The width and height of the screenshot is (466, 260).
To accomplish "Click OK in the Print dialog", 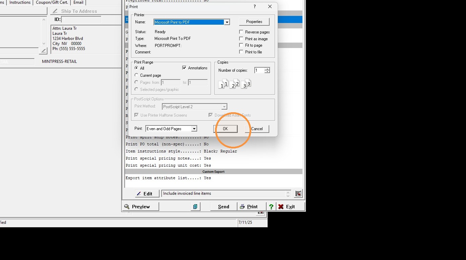I will click(x=225, y=129).
